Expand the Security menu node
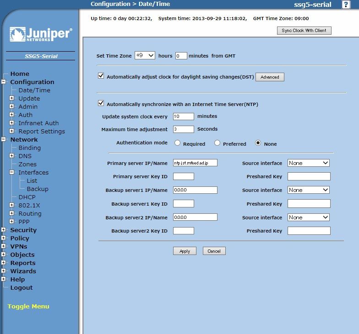 [4, 229]
